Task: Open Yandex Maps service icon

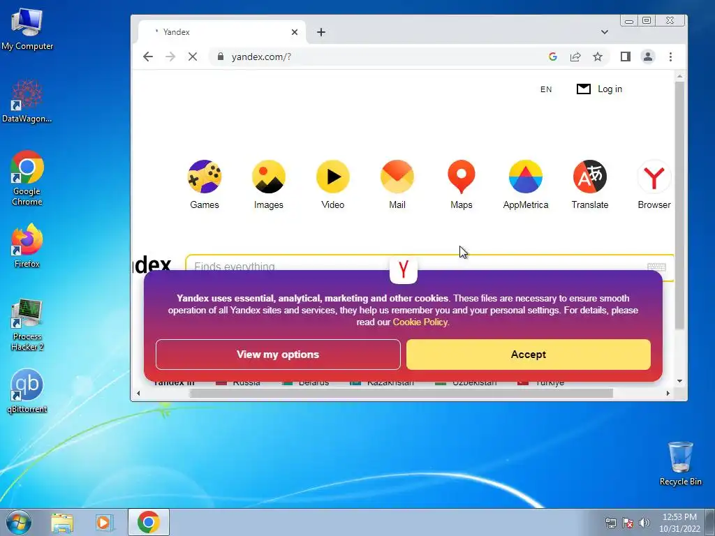Action: (x=462, y=177)
